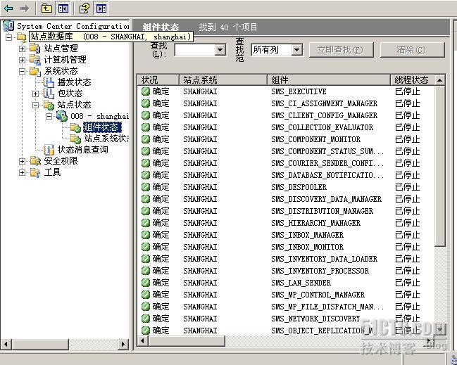This screenshot has height=365, width=457.
Task: Select the 状态消息查询 tree item
Action: tap(83, 150)
